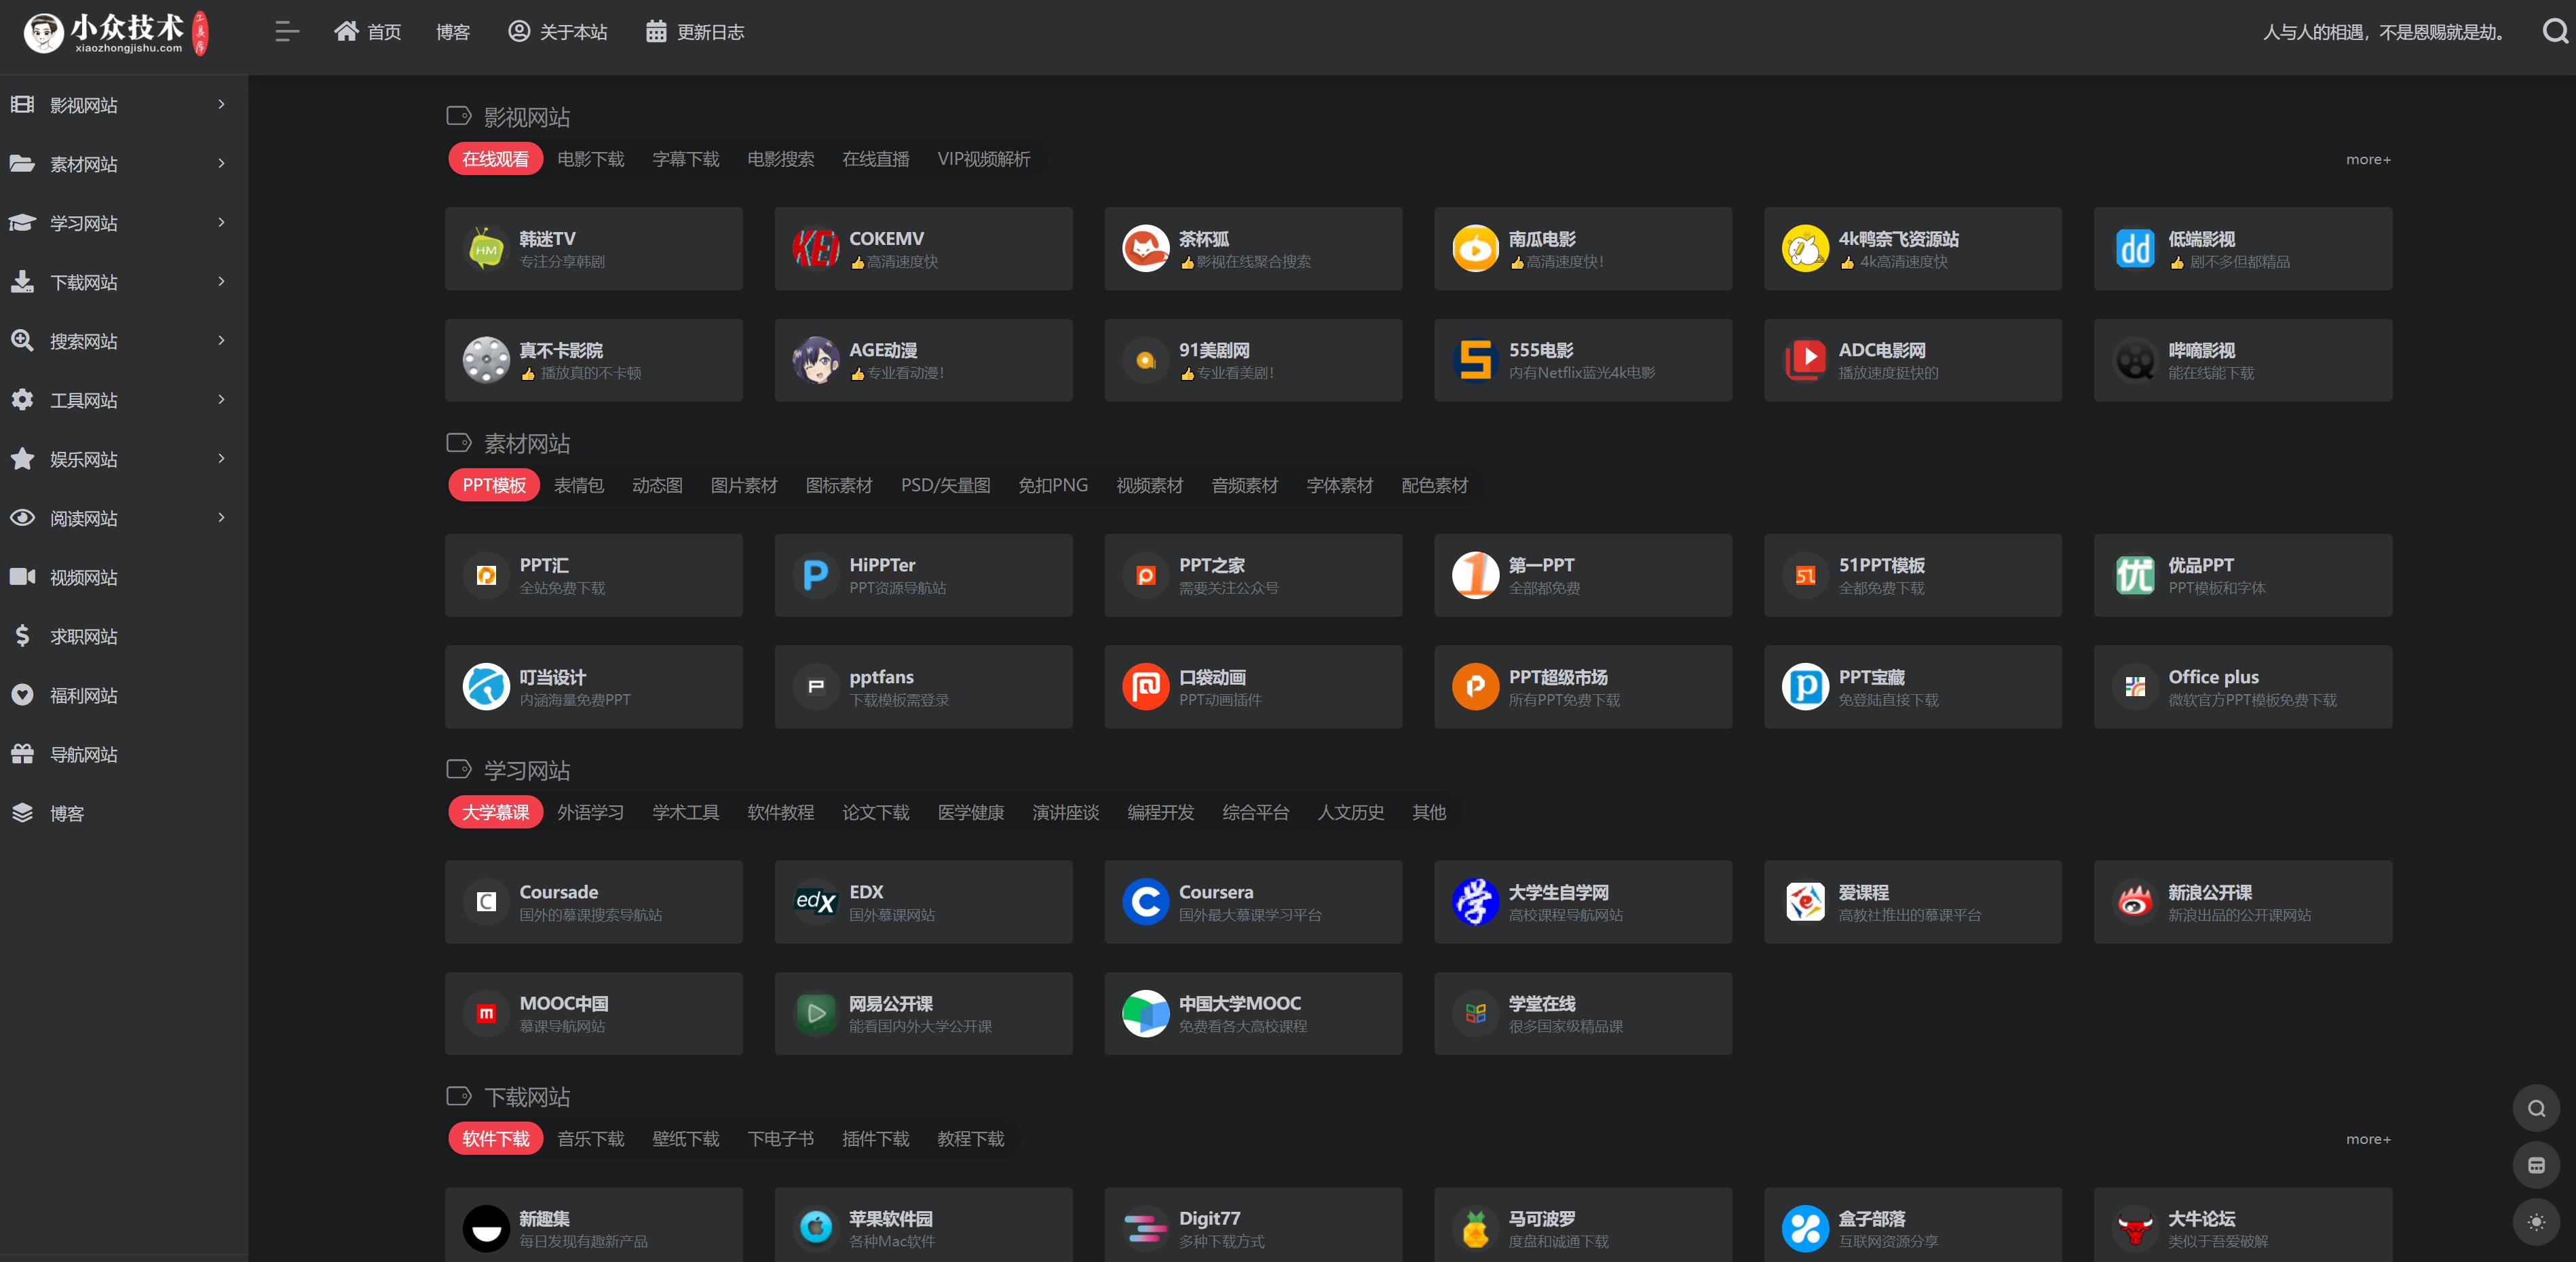Click the floating calculator-style round button

coord(2535,1165)
